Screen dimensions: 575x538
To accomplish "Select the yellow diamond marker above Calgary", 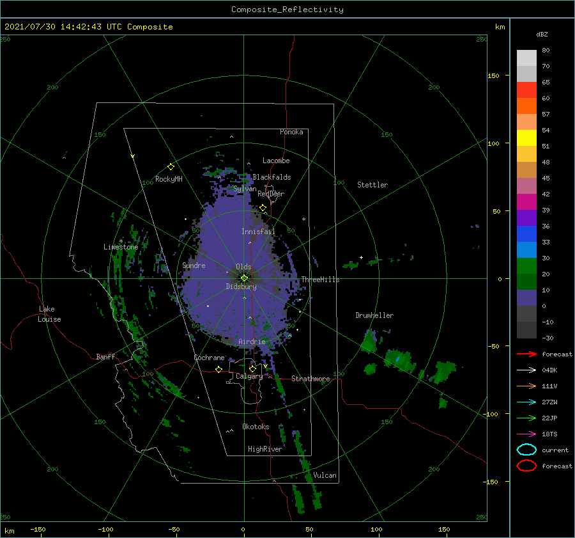I will click(252, 368).
